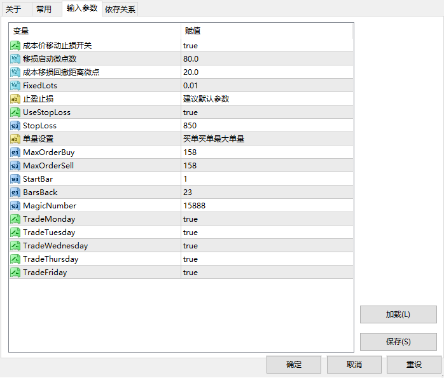This screenshot has height=378, width=444.
Task: Click the 赋值 column header
Action: click(x=267, y=31)
